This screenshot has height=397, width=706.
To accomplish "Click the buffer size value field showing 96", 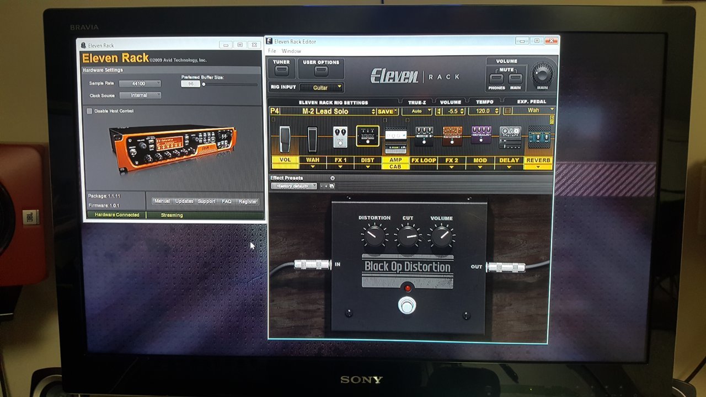I will 191,84.
